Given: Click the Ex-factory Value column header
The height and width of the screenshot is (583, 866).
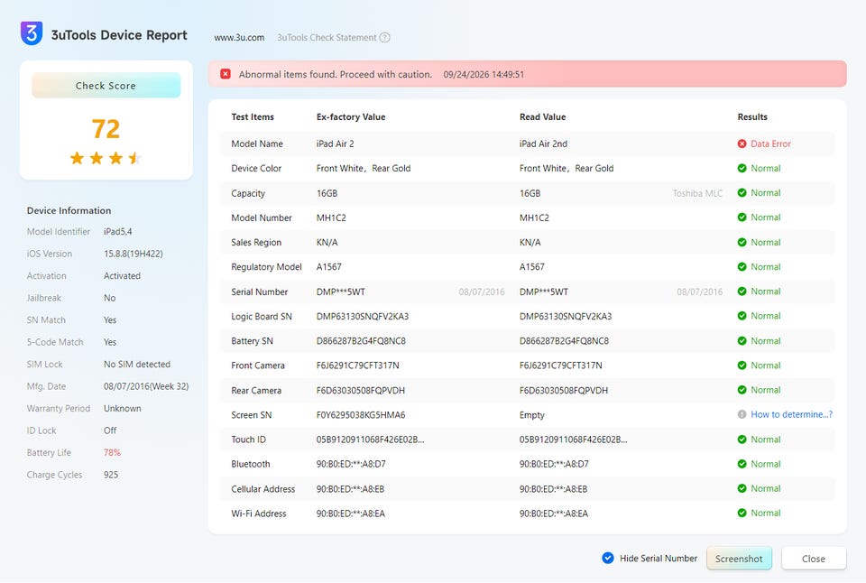Looking at the screenshot, I should (x=351, y=117).
